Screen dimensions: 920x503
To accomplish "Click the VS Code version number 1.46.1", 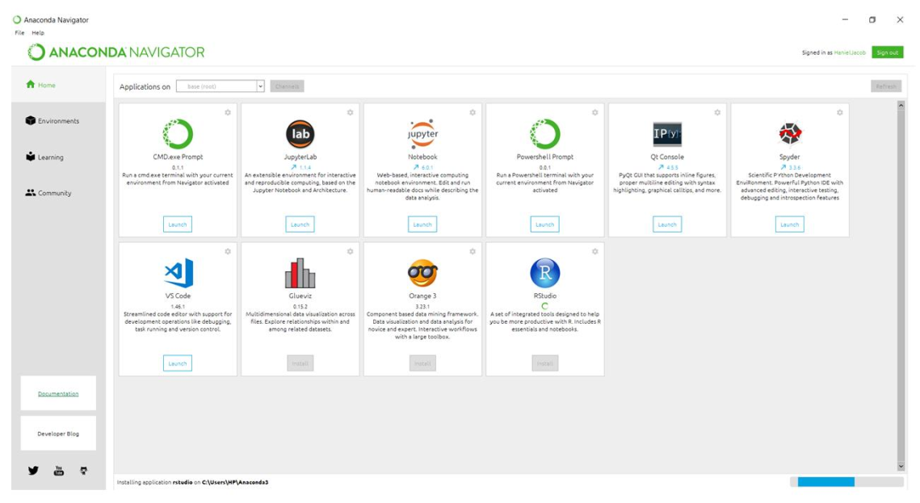I will [178, 307].
